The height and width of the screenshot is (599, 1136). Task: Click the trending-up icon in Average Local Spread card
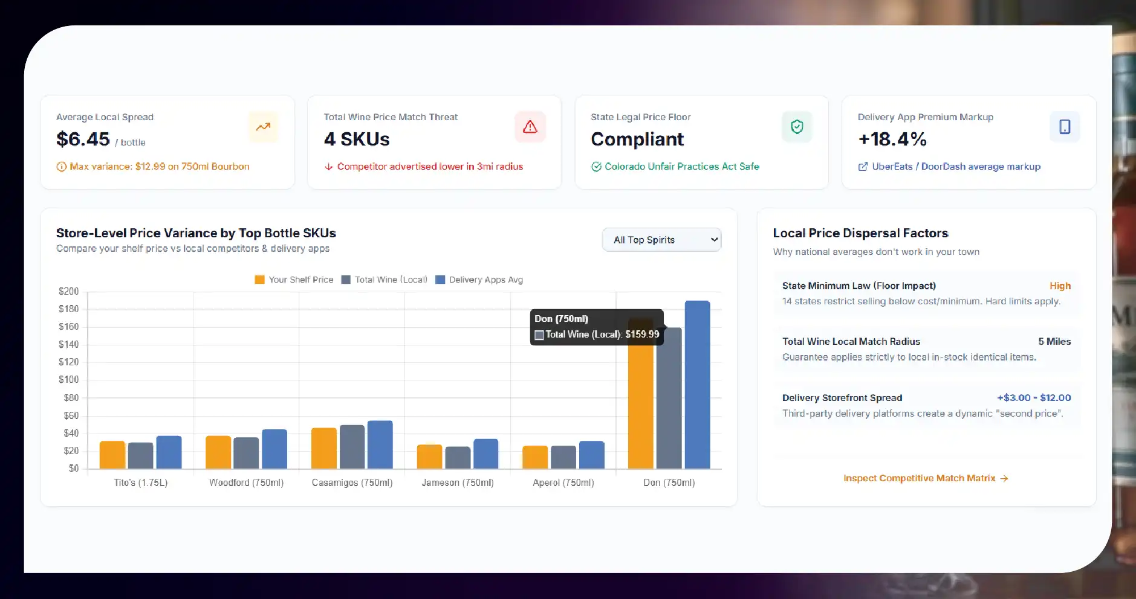point(263,127)
